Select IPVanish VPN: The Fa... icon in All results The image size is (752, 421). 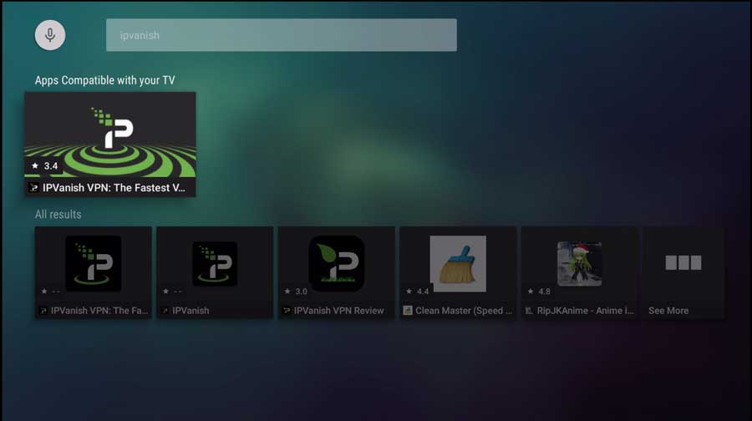pos(93,263)
